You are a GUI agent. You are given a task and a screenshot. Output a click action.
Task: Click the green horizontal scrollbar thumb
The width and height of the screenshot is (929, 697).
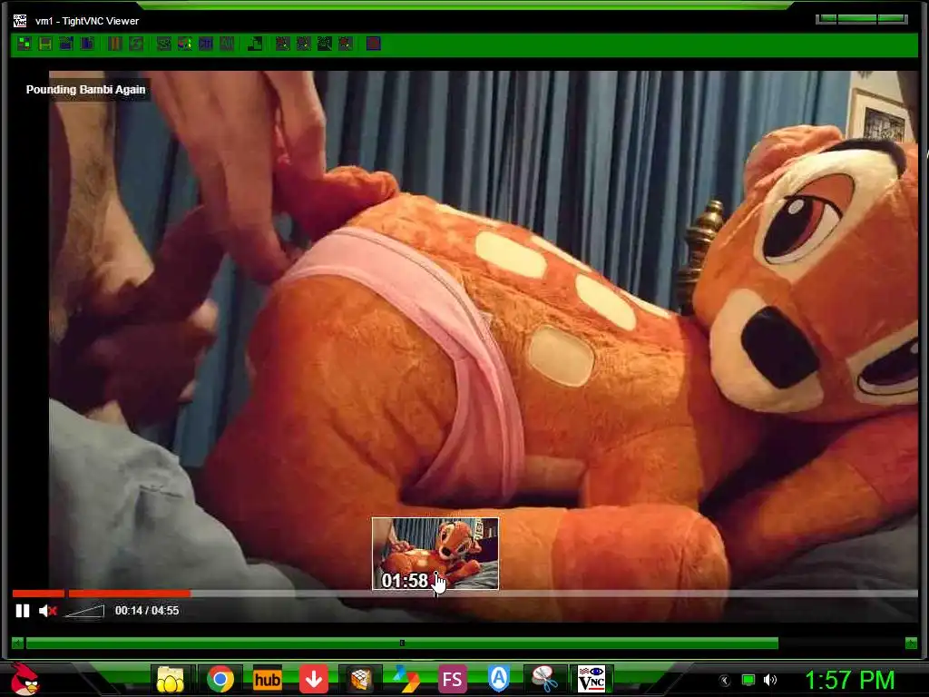click(402, 643)
